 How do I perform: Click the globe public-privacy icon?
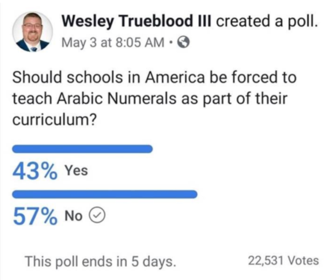coord(184,43)
